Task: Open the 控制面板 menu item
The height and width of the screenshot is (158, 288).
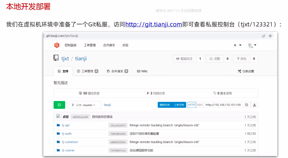Action: [x=71, y=45]
